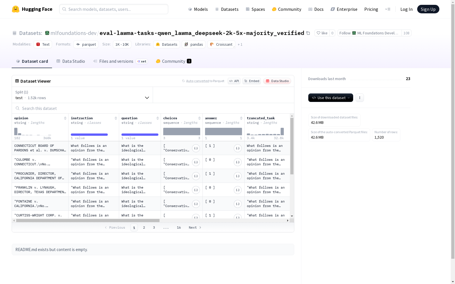Sort by the instruction column
The width and height of the screenshot is (455, 284).
coord(116,118)
